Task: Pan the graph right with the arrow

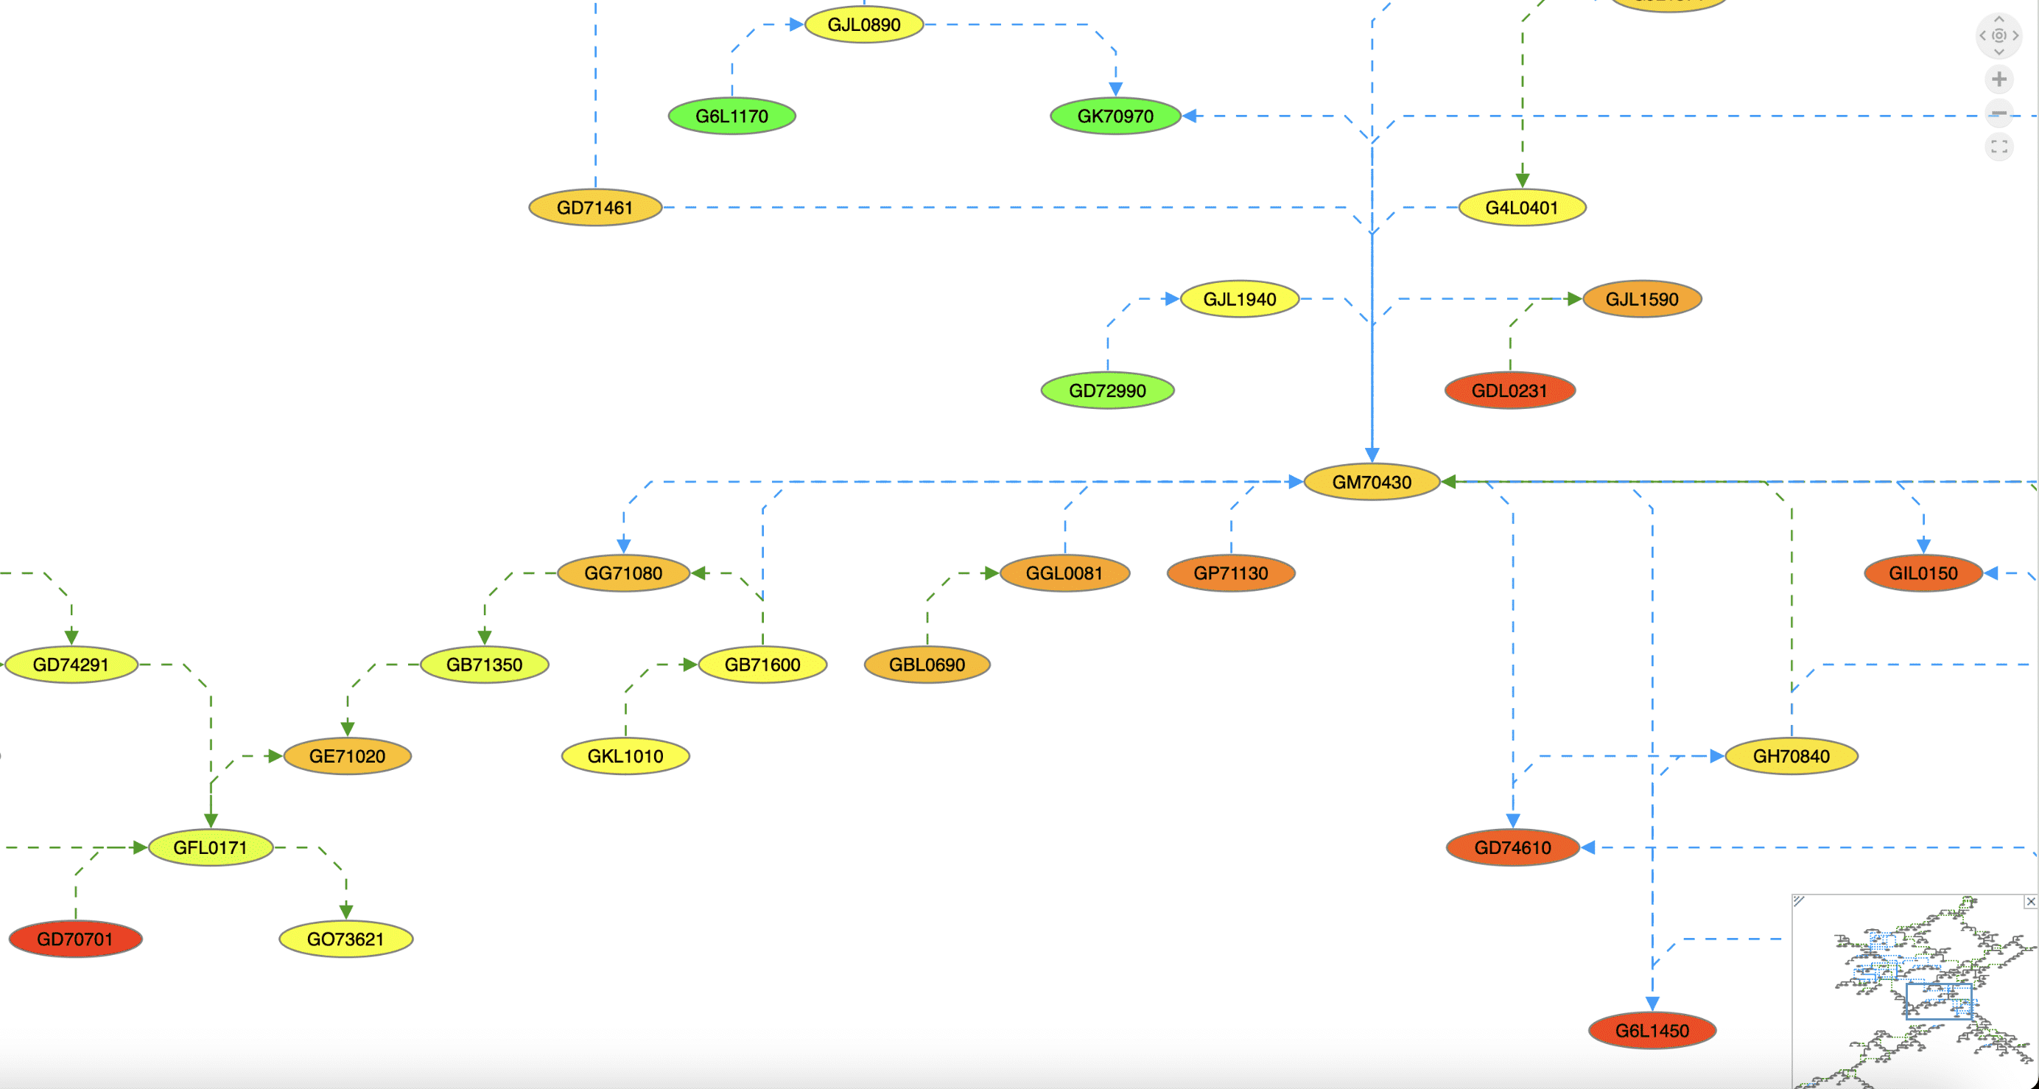Action: tap(2016, 35)
